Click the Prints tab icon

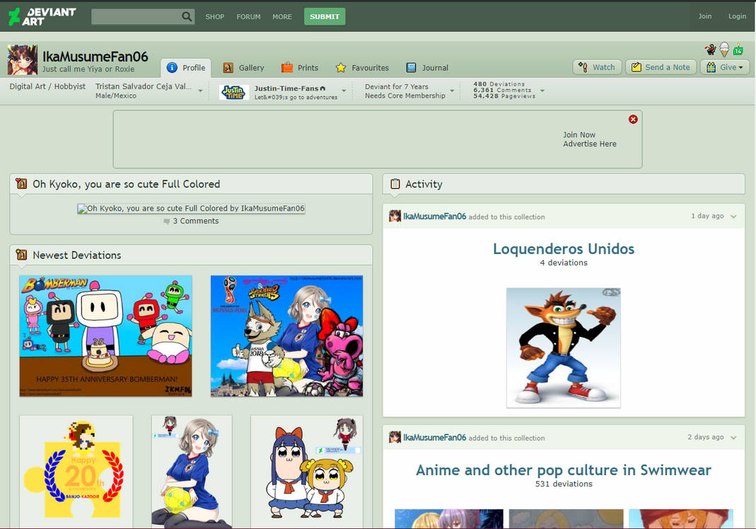[287, 67]
